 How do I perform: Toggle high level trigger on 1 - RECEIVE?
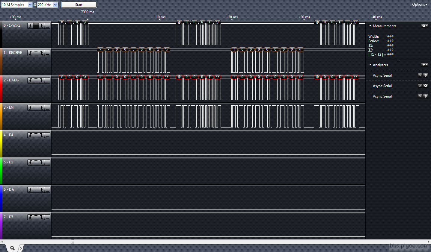tap(36, 53)
